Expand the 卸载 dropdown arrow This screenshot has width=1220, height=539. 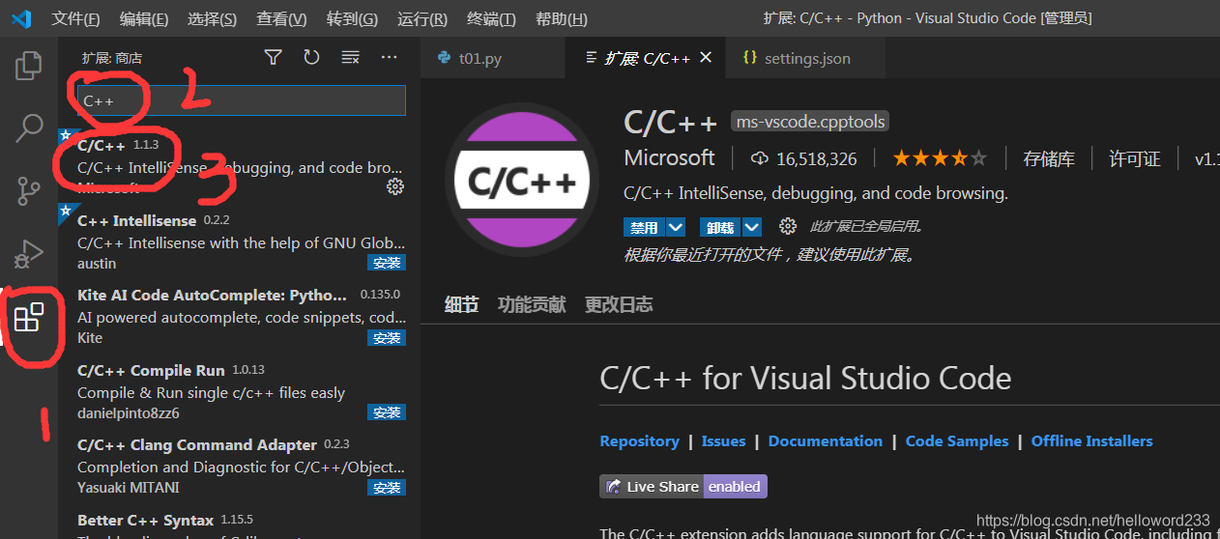(751, 228)
